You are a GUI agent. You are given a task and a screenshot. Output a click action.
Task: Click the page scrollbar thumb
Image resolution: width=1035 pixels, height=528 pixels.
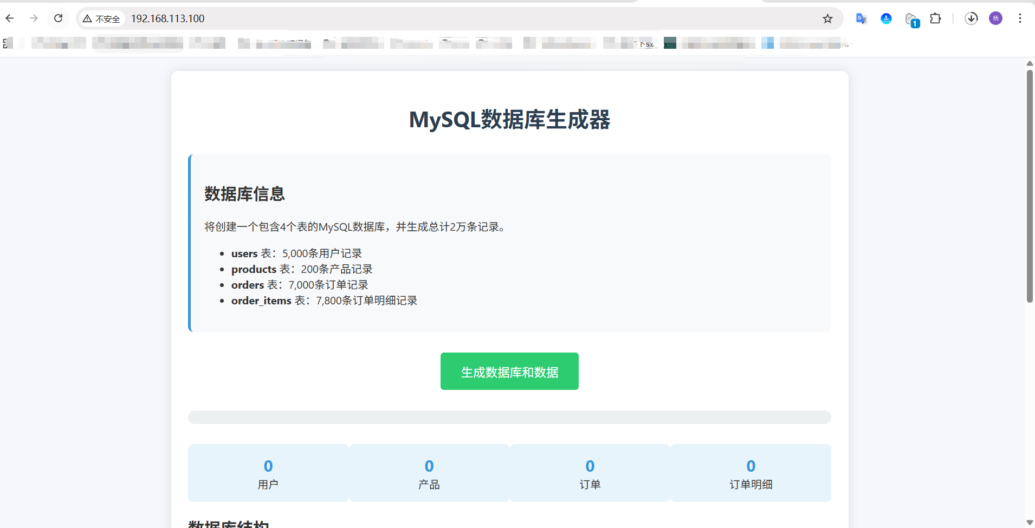[1030, 186]
